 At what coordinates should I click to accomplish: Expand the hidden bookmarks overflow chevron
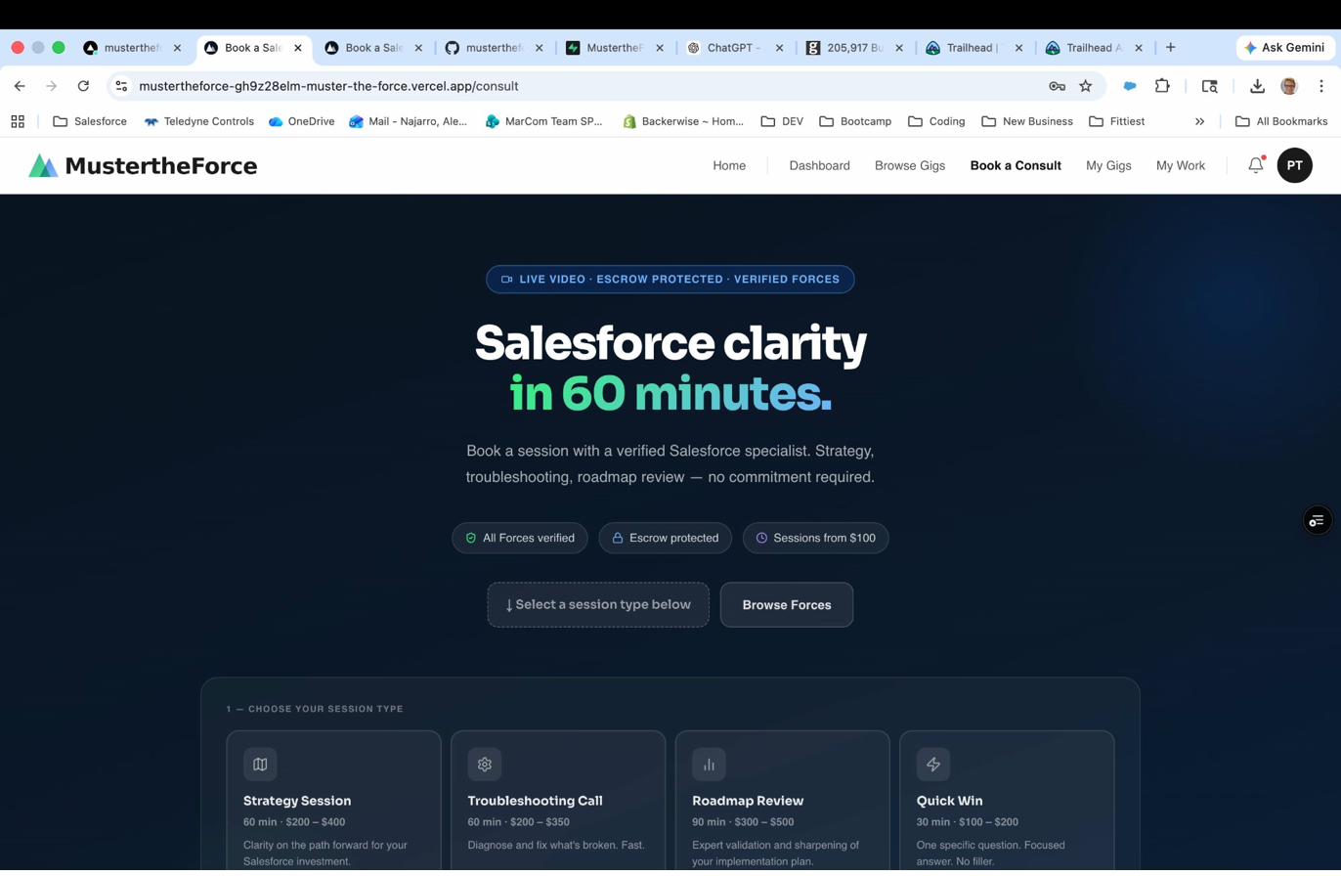1199,121
